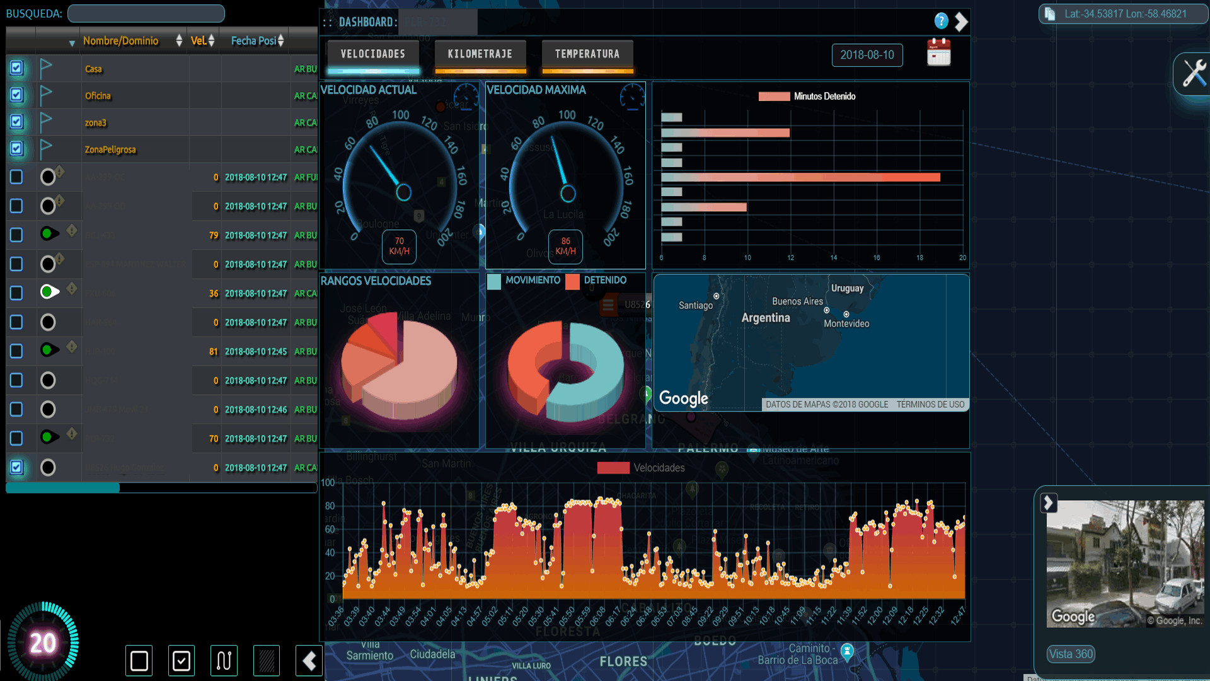Screen dimensions: 1210x681
Task: Click the calendar date picker icon
Action: click(x=938, y=52)
